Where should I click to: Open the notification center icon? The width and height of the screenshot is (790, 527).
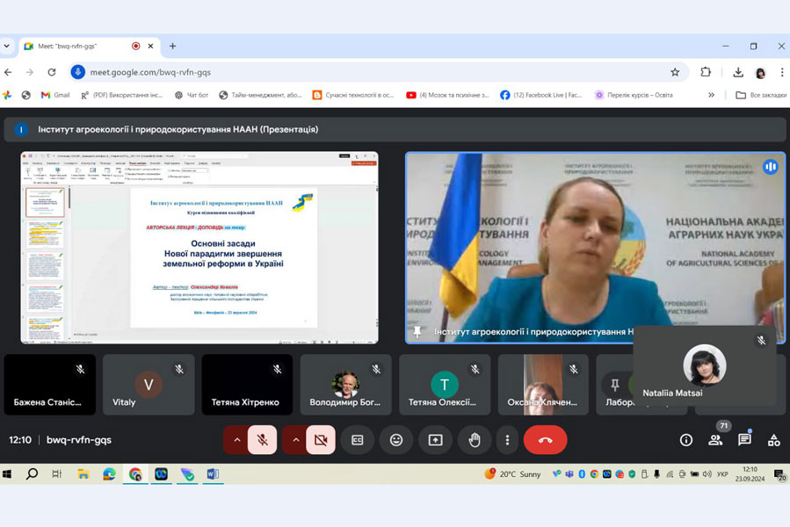pos(780,474)
